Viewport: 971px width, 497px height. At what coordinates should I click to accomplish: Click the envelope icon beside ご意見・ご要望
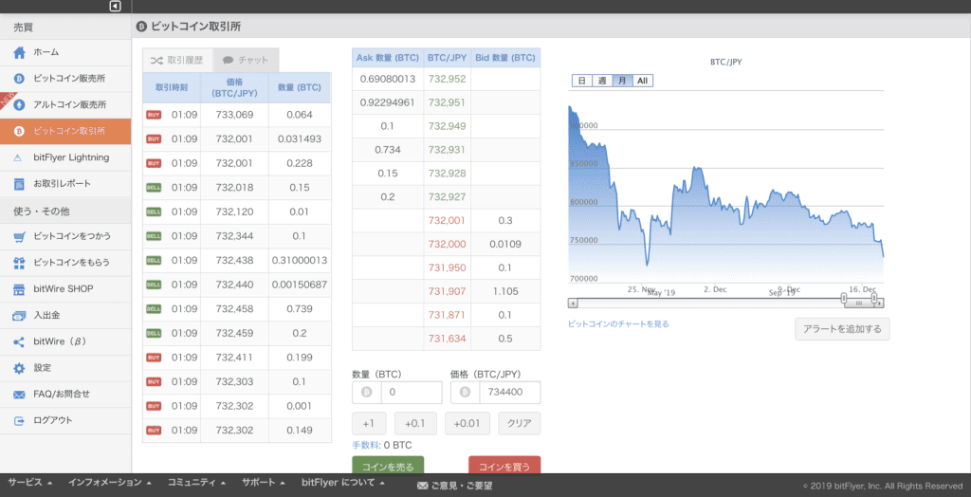coord(423,486)
